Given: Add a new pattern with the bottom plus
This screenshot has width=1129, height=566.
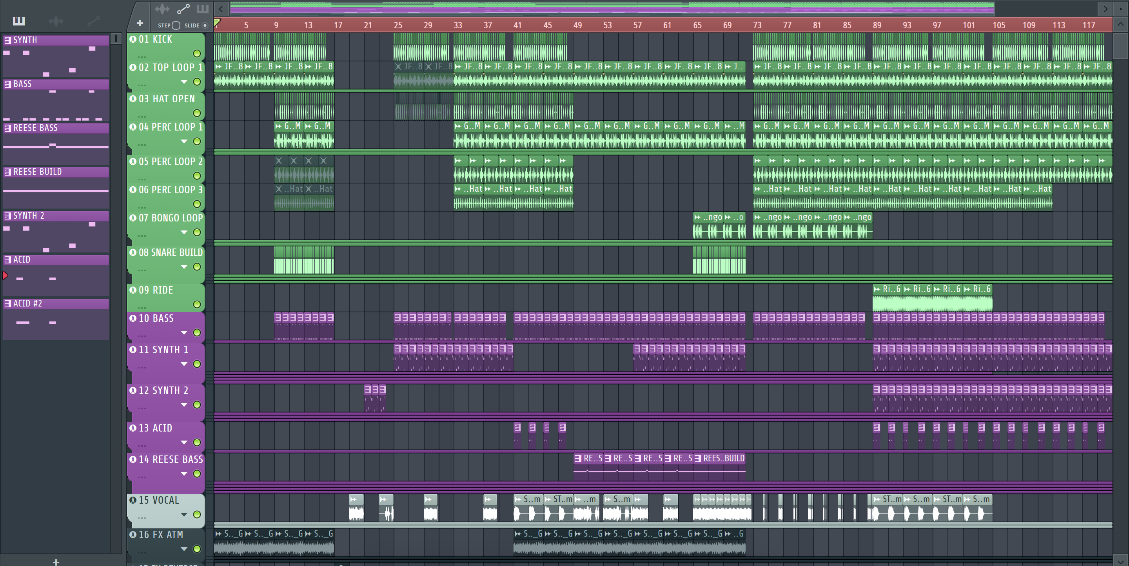Looking at the screenshot, I should click(56, 562).
